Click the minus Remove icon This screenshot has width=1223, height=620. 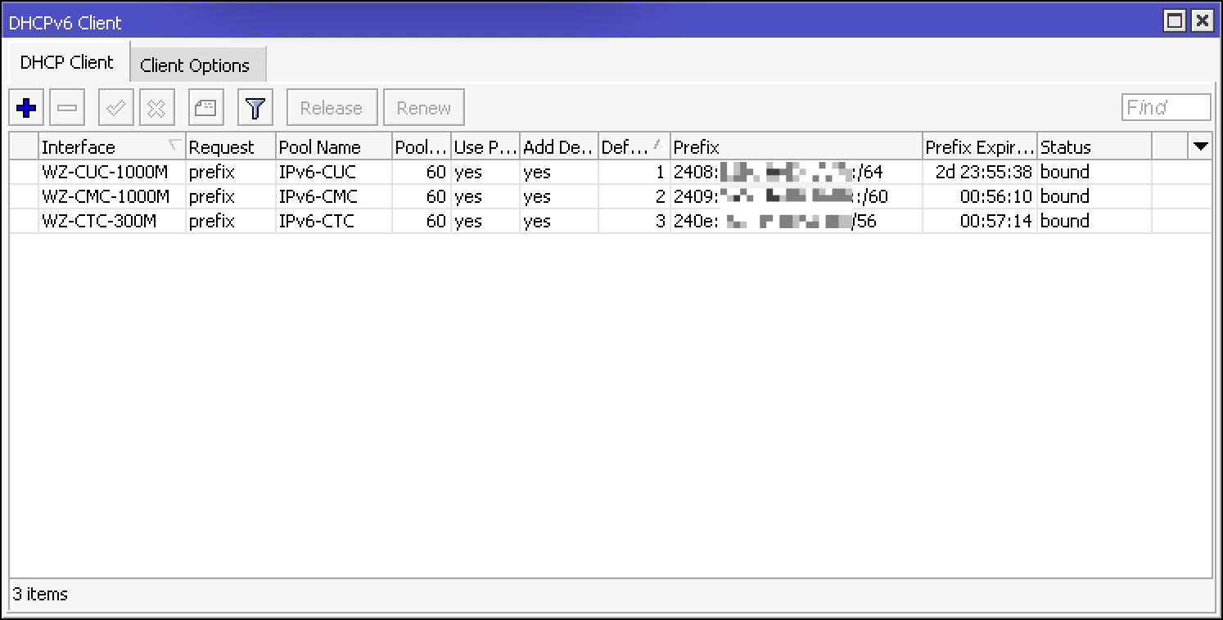point(67,107)
